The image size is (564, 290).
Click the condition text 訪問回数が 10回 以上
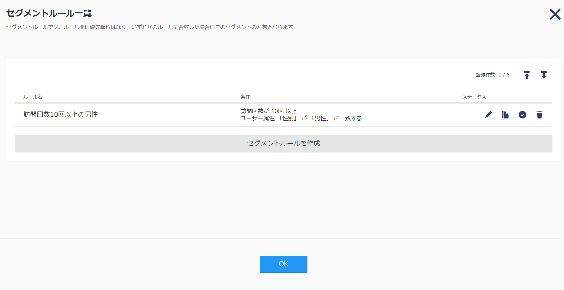(x=269, y=111)
